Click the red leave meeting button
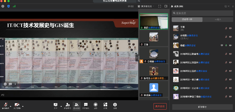The width and height of the screenshot is (235, 112). click(x=160, y=106)
